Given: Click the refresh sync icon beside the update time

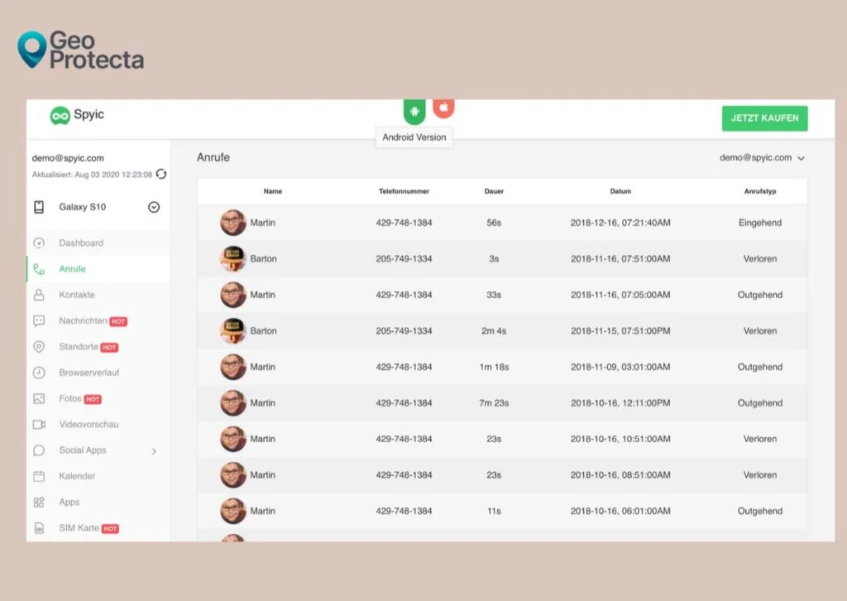Looking at the screenshot, I should (x=161, y=174).
